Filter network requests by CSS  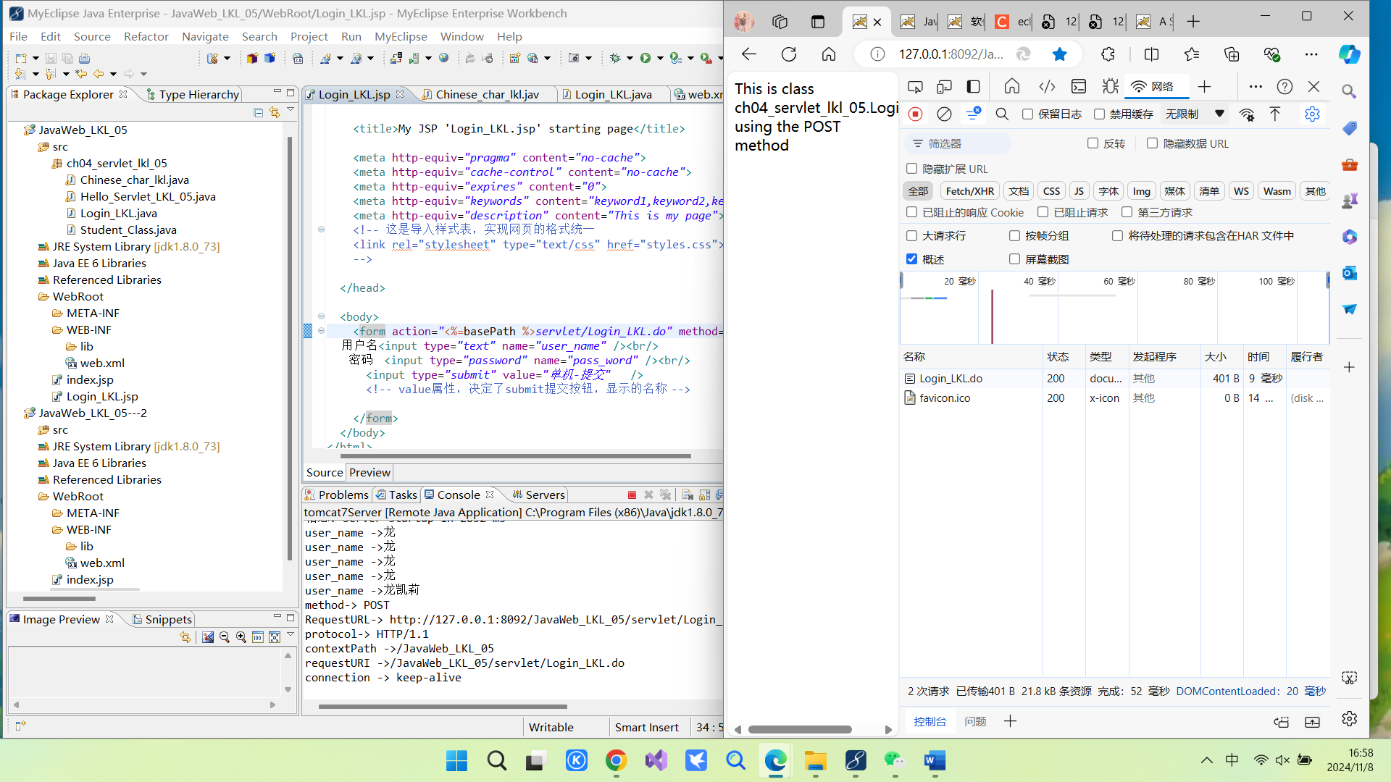click(x=1051, y=191)
